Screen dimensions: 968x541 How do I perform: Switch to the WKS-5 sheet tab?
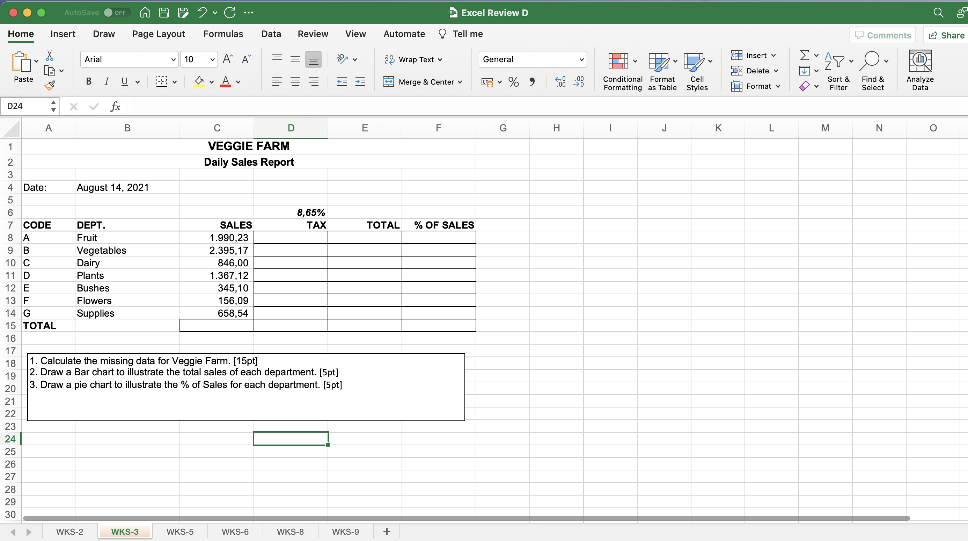[179, 531]
